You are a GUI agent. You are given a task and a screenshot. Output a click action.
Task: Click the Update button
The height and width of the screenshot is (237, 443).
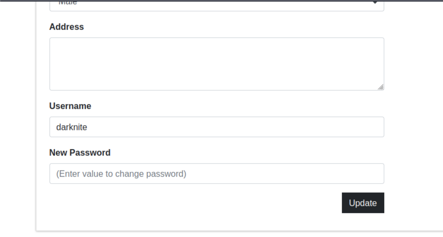coord(363,203)
